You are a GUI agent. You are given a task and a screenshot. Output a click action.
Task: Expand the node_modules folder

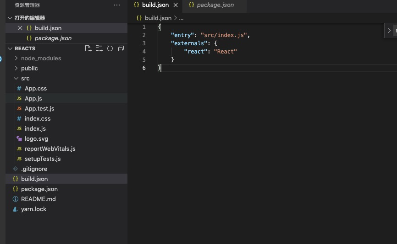click(x=16, y=58)
